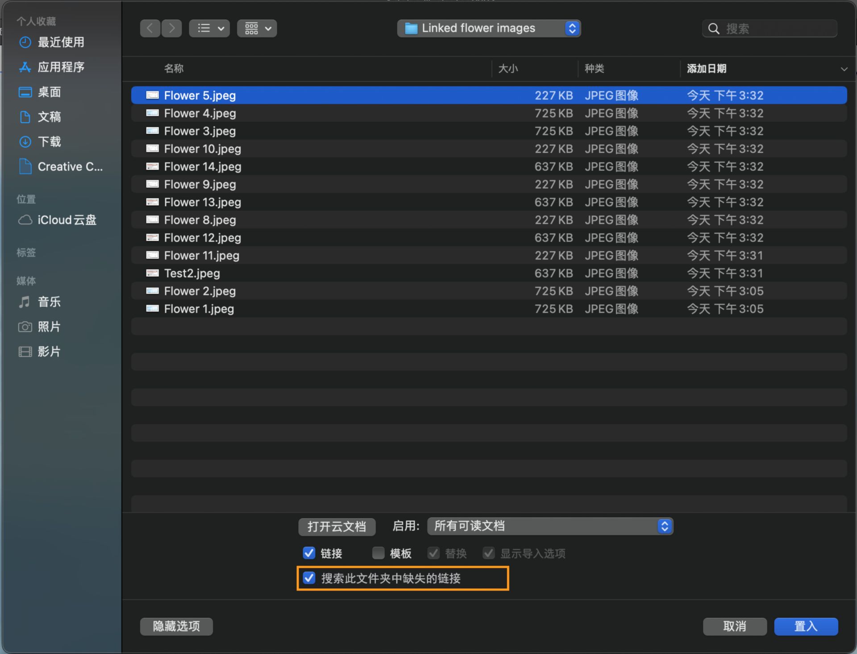Viewport: 857px width, 654px height.
Task: Sort by the 添加日期 column header
Action: (706, 68)
